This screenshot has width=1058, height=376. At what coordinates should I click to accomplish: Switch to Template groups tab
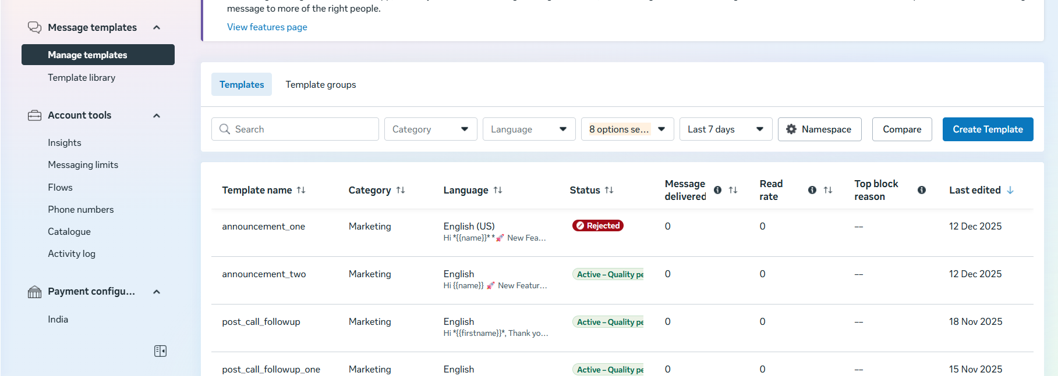[x=321, y=85]
